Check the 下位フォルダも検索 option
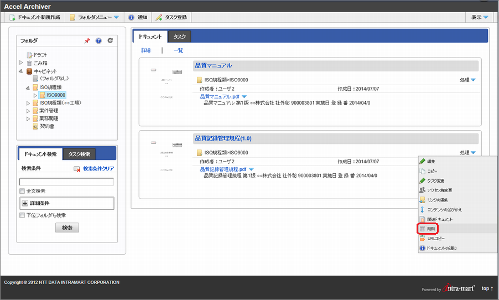 coord(22,215)
